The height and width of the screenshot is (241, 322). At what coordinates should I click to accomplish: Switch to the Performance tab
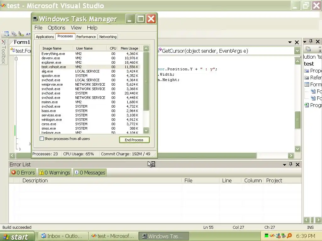pos(86,37)
